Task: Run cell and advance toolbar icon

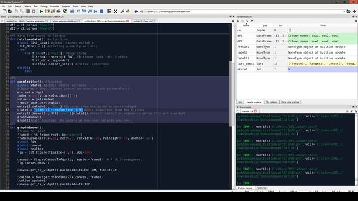Action: tap(53, 11)
